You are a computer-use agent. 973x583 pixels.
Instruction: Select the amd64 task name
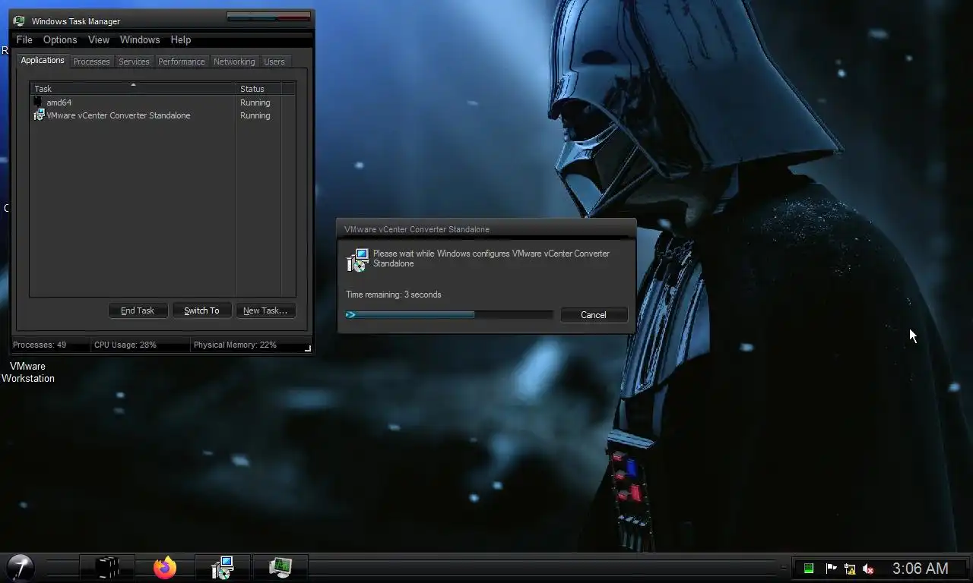tap(59, 102)
